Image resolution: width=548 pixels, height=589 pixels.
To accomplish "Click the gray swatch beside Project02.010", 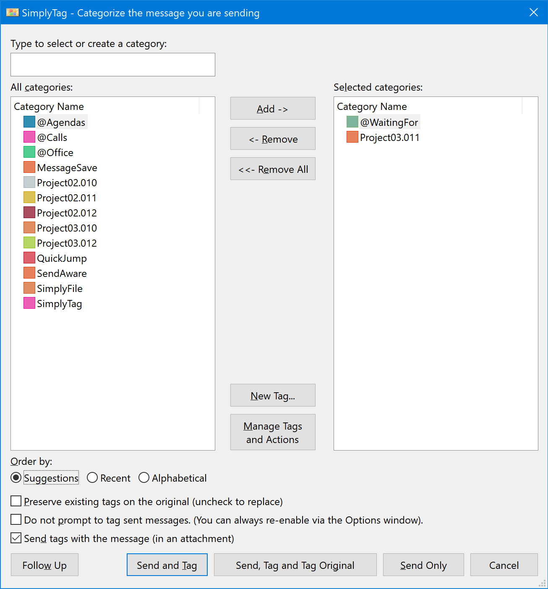I will point(29,182).
